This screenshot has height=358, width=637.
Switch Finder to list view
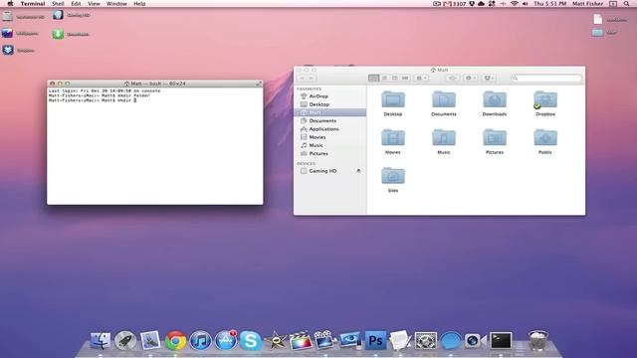384,78
